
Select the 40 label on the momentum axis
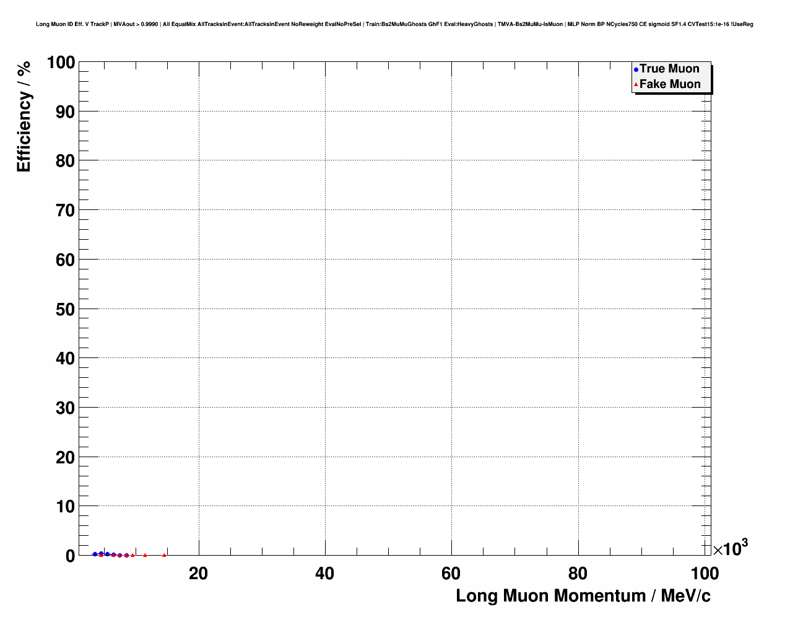click(x=324, y=574)
